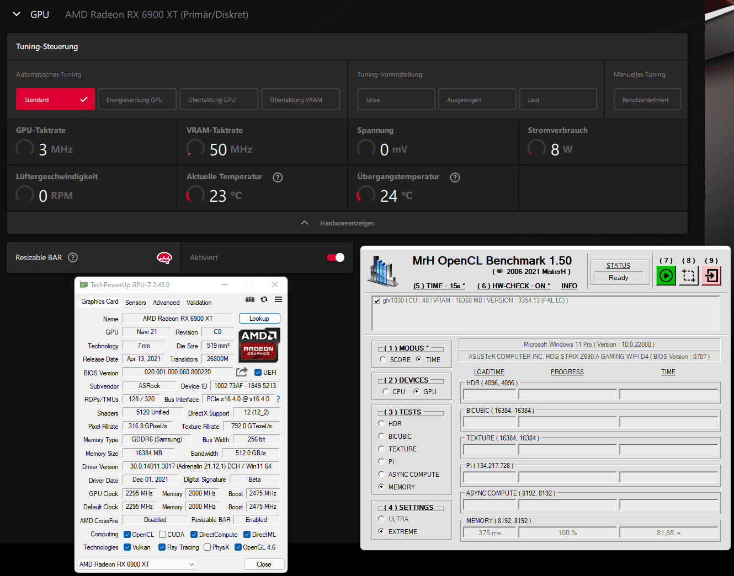
Task: Select the Standard tuning preset
Action: (x=55, y=100)
